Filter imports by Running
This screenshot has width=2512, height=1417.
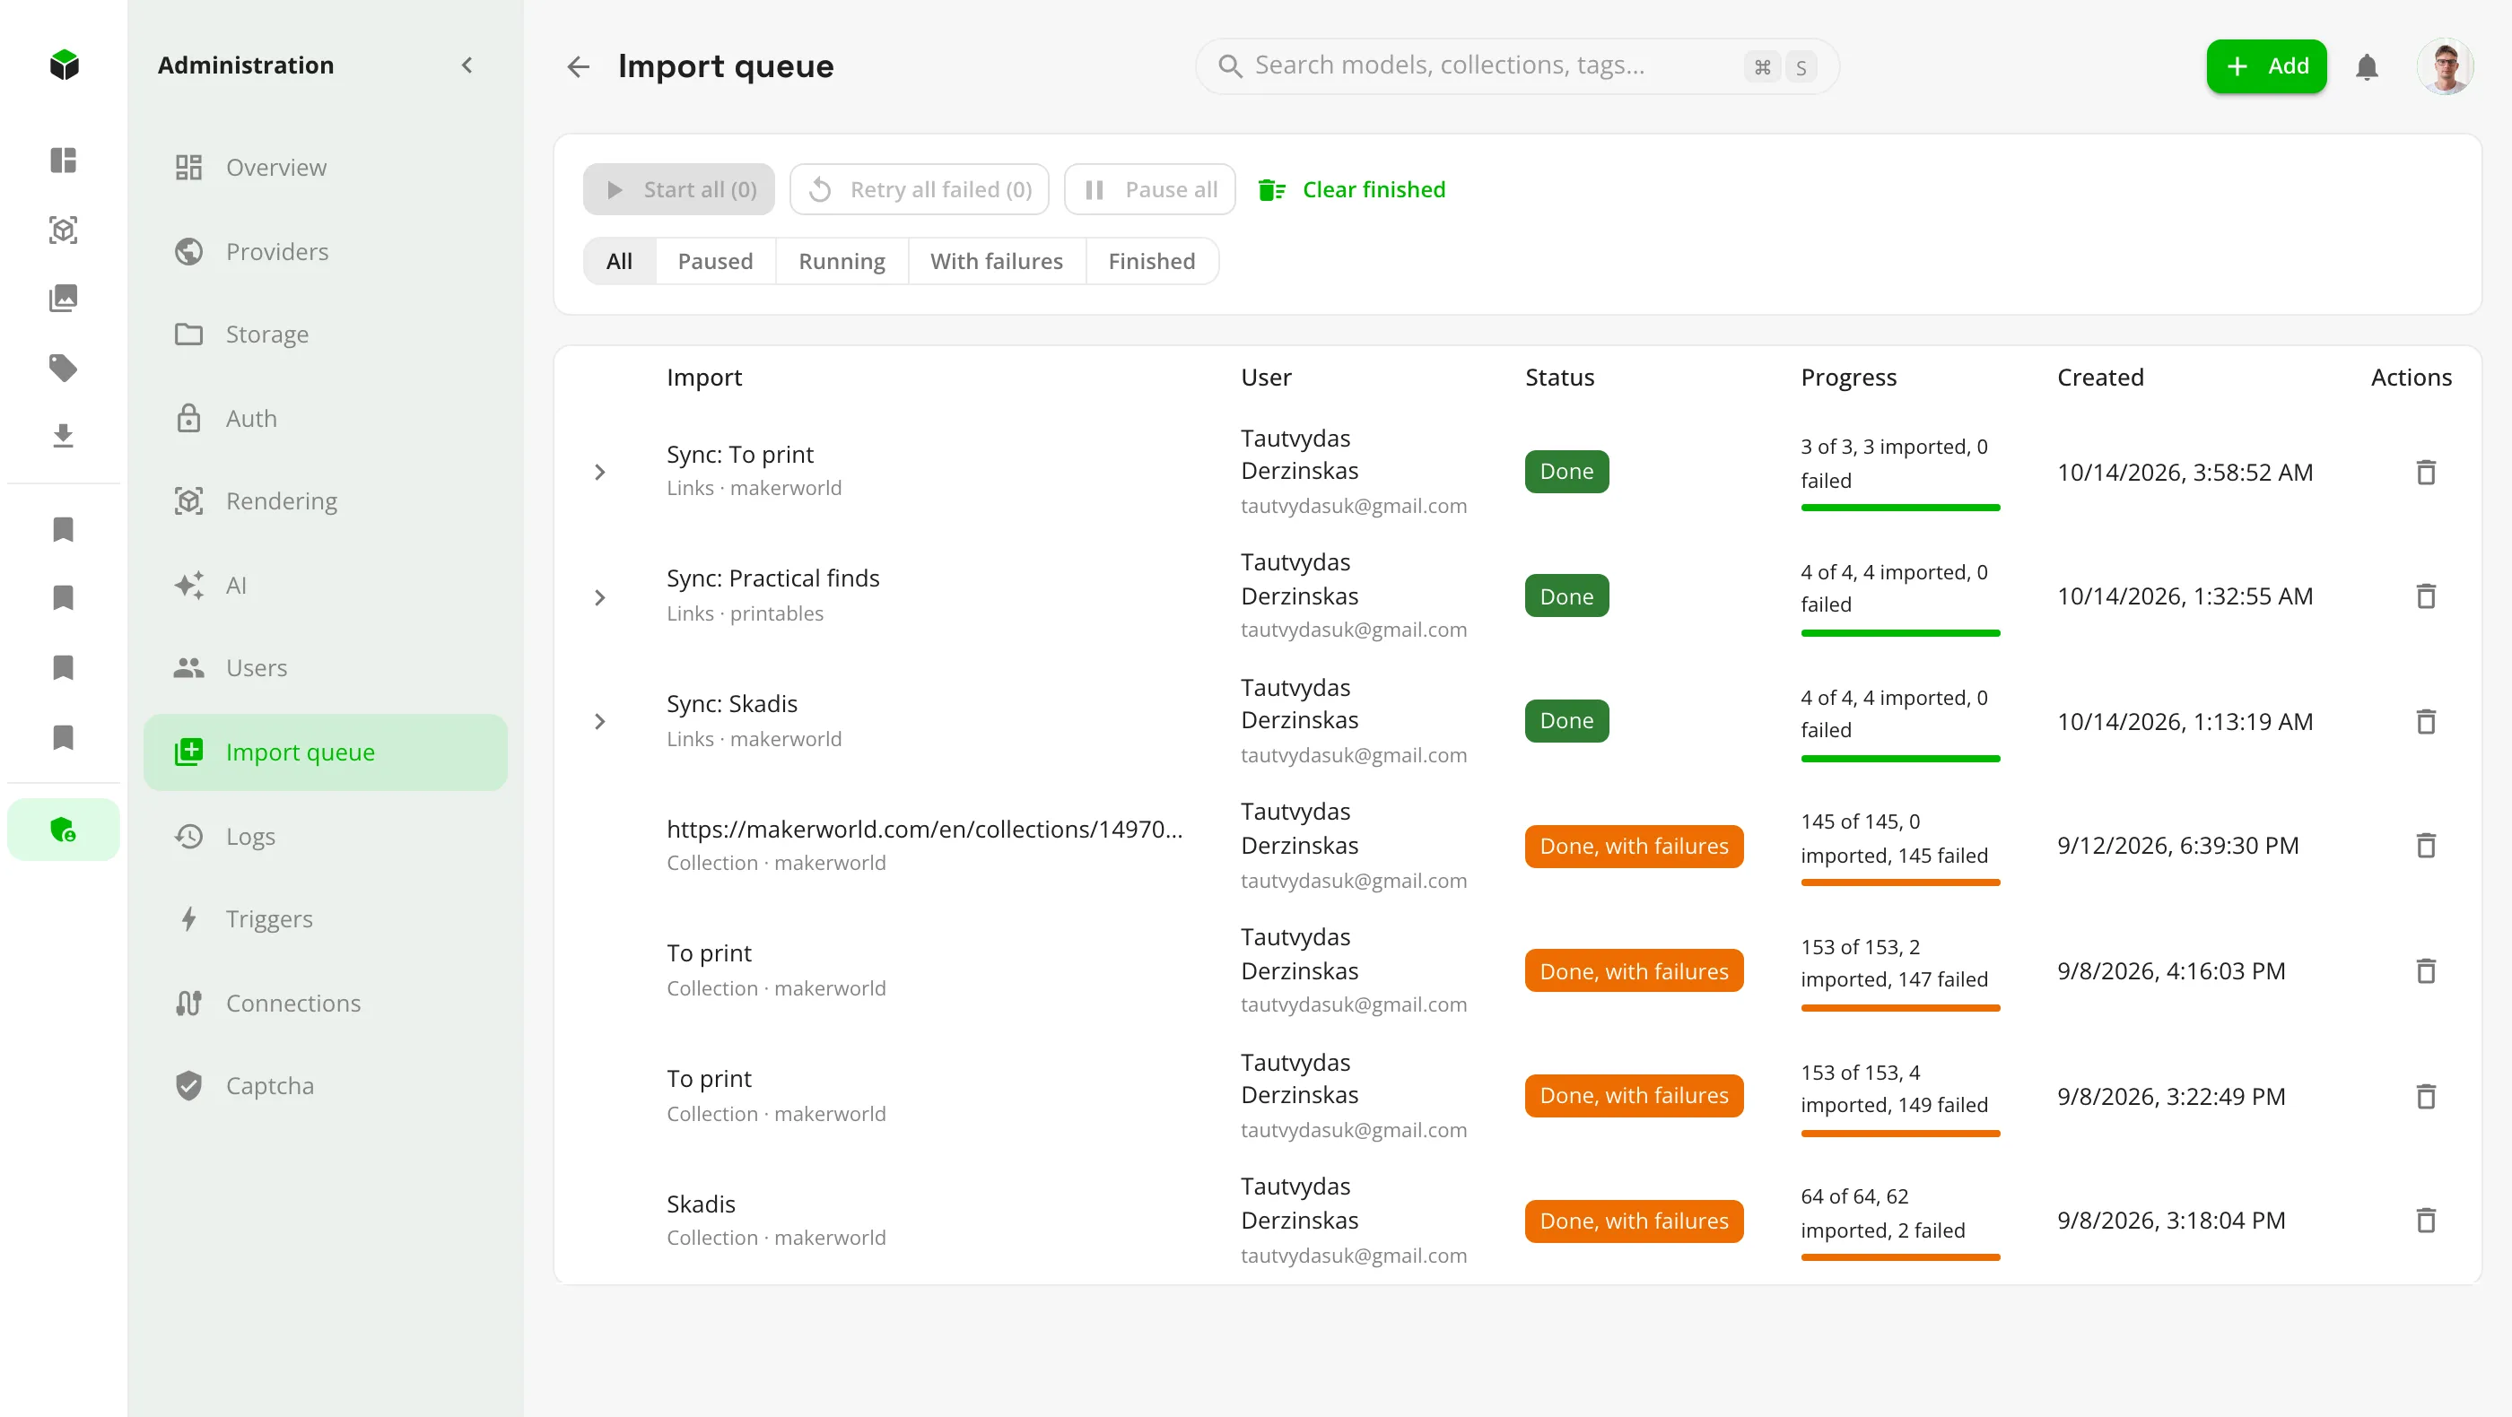(x=842, y=261)
